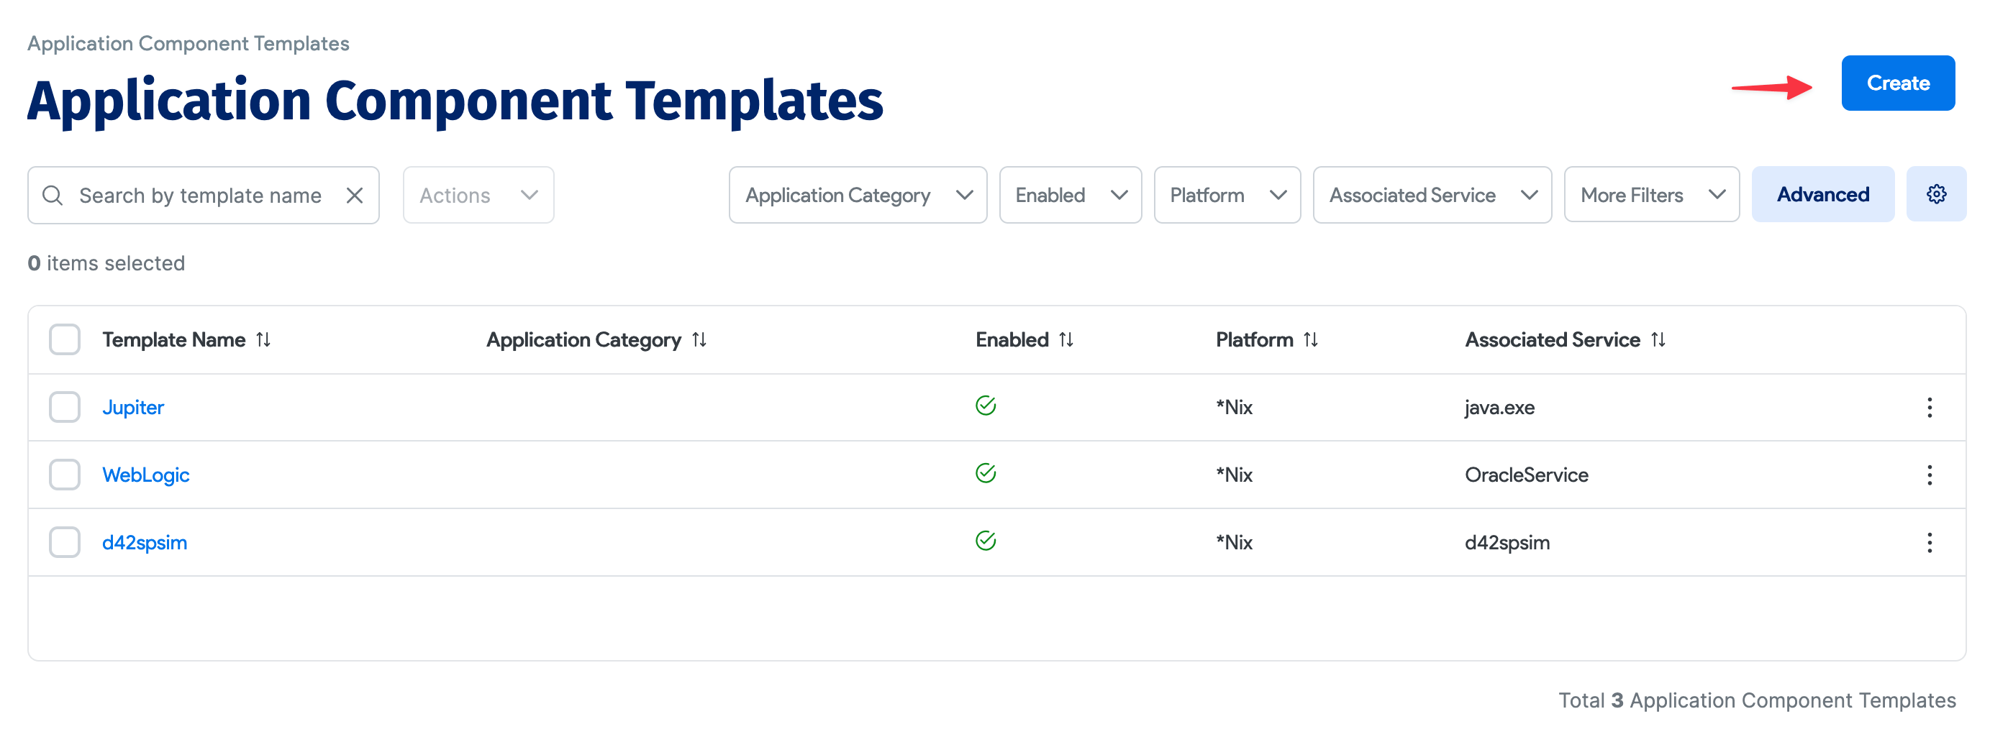The width and height of the screenshot is (1990, 755).
Task: Clear the search field using the X icon
Action: (355, 196)
